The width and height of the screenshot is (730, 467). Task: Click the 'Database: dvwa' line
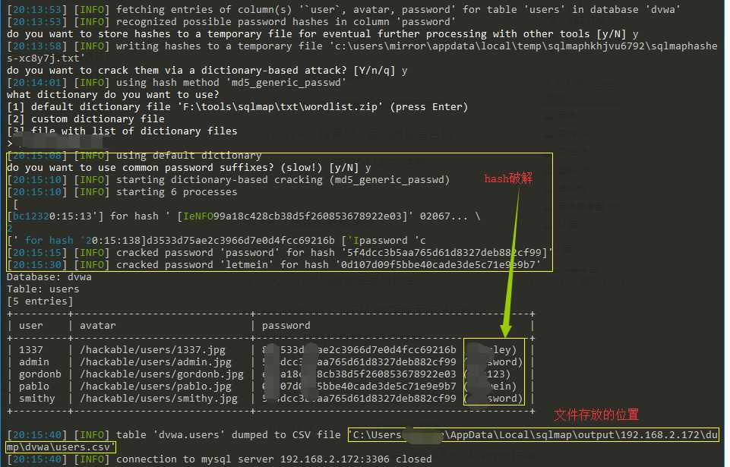[49, 277]
